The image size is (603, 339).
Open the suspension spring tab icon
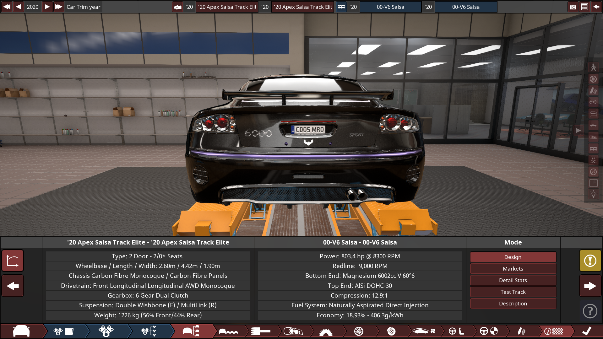pos(521,331)
